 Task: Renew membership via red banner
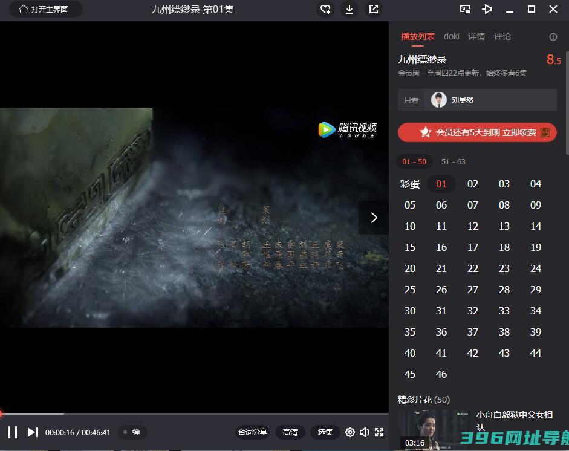point(477,132)
